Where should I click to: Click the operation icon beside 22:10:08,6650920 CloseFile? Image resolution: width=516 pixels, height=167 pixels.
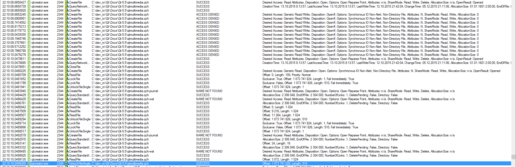point(67,10)
